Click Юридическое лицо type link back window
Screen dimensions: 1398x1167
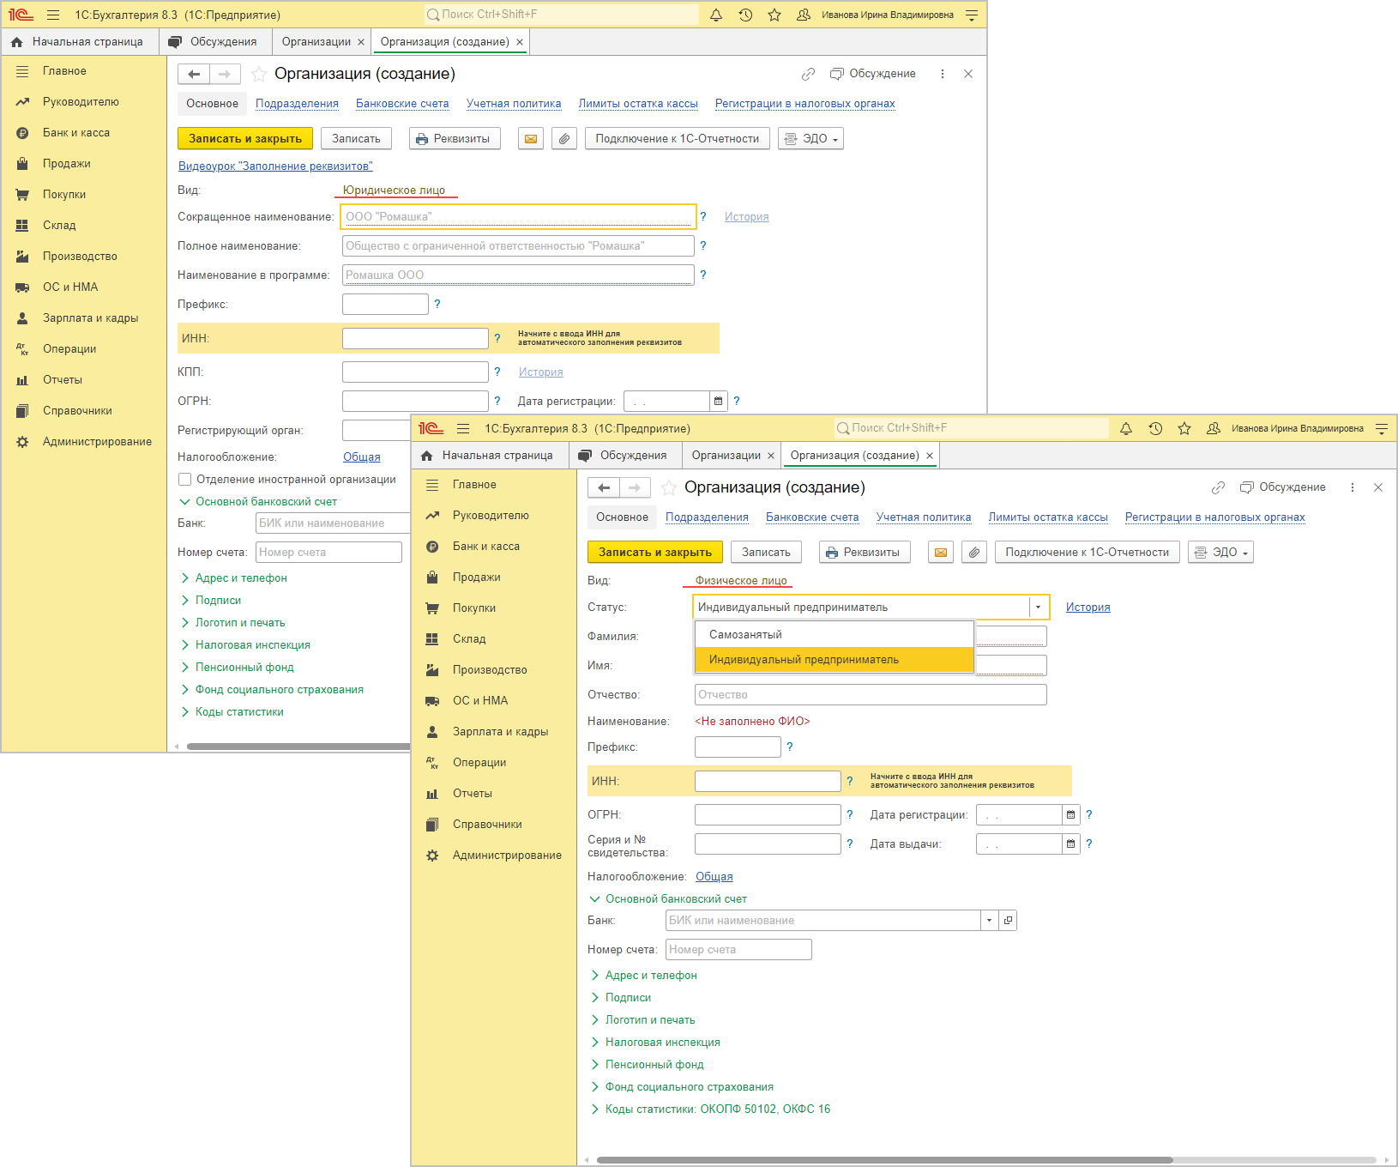click(x=394, y=190)
